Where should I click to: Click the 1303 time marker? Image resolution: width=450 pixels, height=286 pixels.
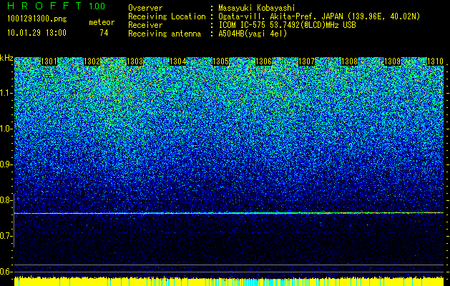pos(135,61)
